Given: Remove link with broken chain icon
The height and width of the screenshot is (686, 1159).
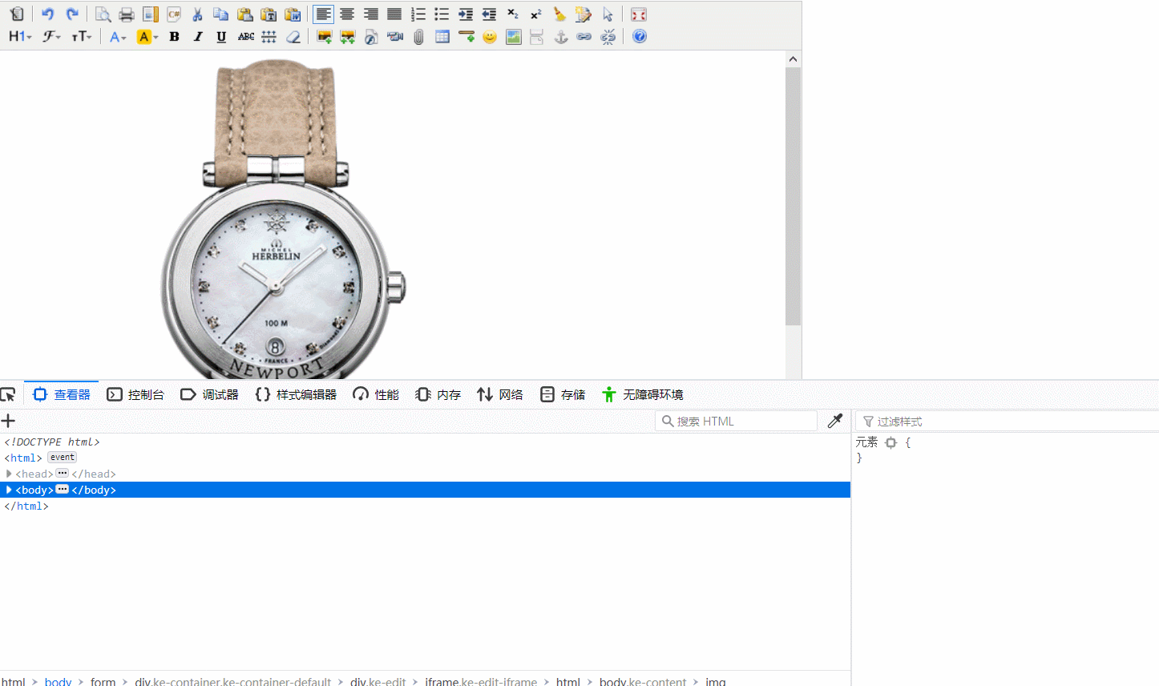Looking at the screenshot, I should [608, 37].
